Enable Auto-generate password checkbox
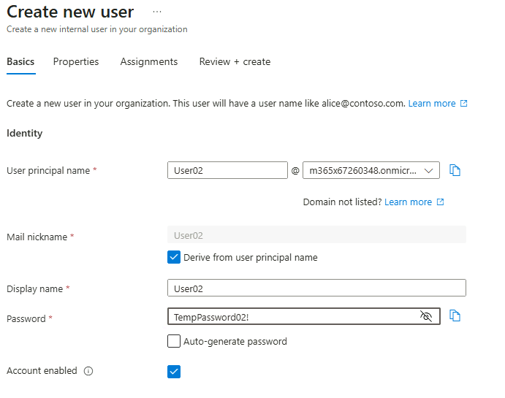 pyautogui.click(x=174, y=341)
